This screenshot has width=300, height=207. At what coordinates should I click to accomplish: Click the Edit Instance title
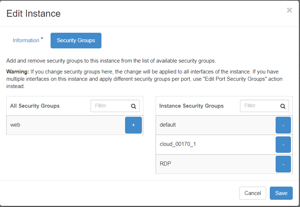[33, 13]
